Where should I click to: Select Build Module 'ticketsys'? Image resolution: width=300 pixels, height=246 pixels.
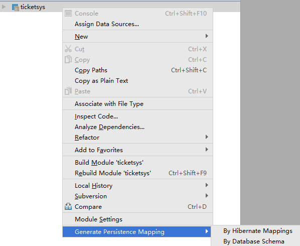point(137,162)
